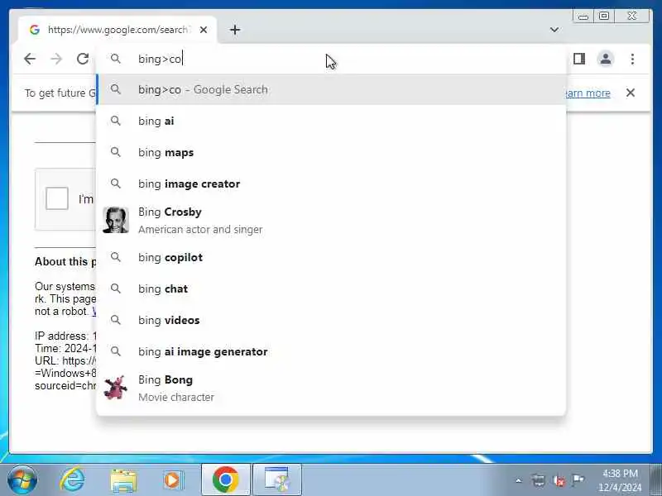Screen dimensions: 662x496
Task: Click magnifier icon beside 'bing copilot'
Action: [116, 257]
